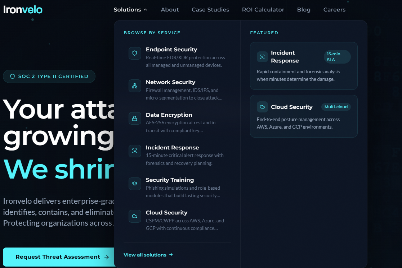
Task: Click 'CSPM/CWPP across AWS, Azure' description
Action: (185, 225)
